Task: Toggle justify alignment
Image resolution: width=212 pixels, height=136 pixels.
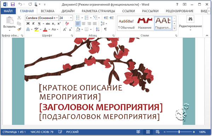Action: pos(95,24)
